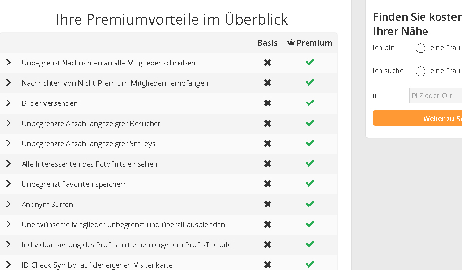This screenshot has width=462, height=270.
Task: Expand Nachrichten von Nicht-Premium-Mitgliedern row
Action: [x=8, y=83]
